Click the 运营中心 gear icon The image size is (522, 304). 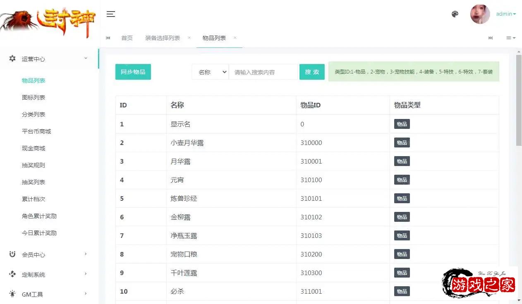[x=12, y=59]
